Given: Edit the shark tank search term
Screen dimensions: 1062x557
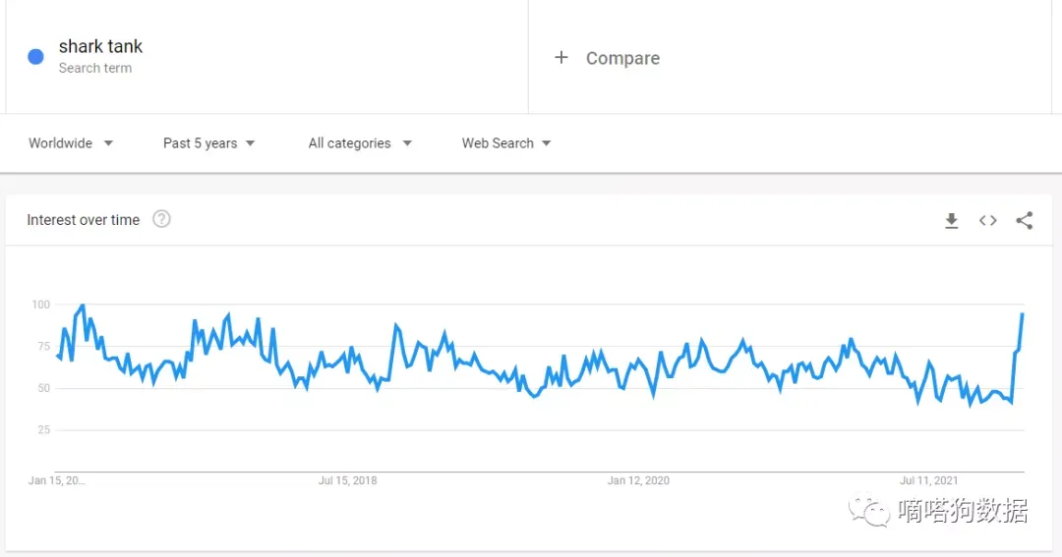Looking at the screenshot, I should (100, 46).
